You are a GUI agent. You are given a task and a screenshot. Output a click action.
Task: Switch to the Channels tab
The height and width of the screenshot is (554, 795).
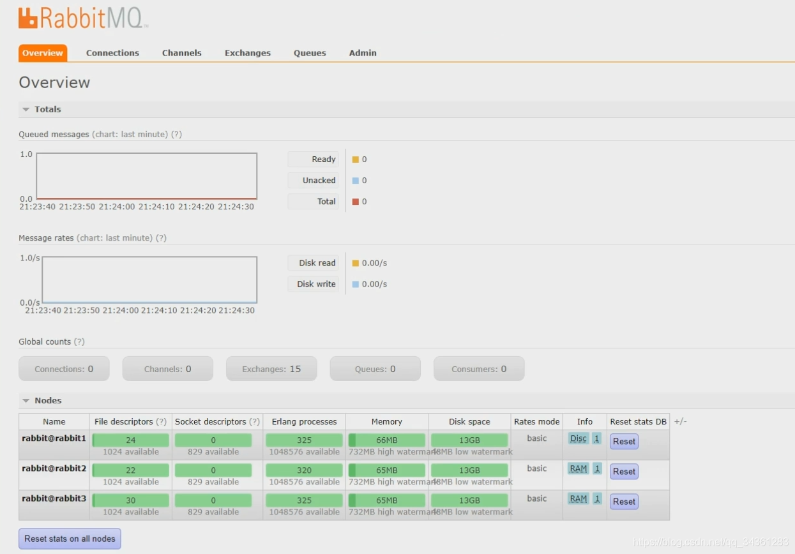click(x=182, y=53)
